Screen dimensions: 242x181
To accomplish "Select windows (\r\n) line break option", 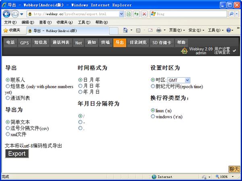I will (x=153, y=117).
